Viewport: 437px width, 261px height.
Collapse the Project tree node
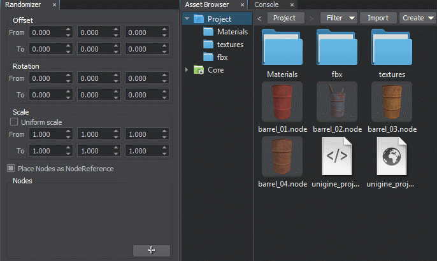click(187, 19)
